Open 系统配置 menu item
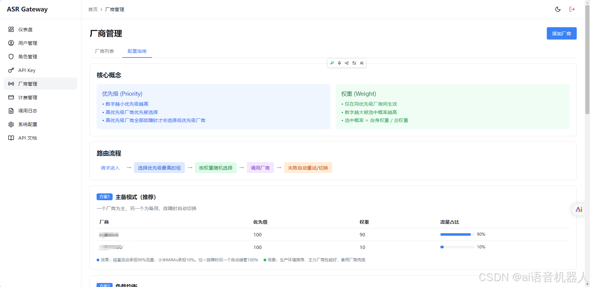The image size is (590, 287). click(x=40, y=124)
